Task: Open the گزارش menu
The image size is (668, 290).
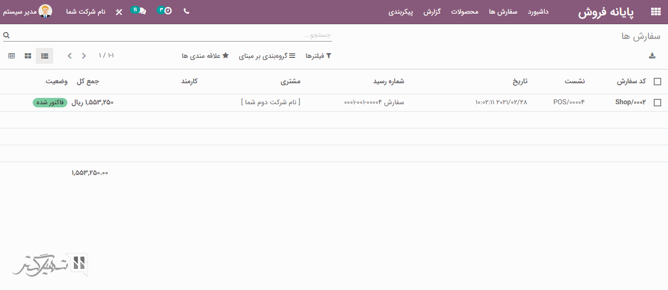Action: click(x=431, y=12)
